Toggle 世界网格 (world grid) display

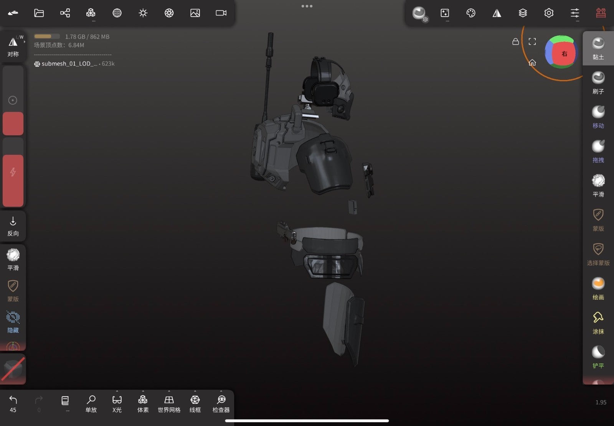coord(169,404)
